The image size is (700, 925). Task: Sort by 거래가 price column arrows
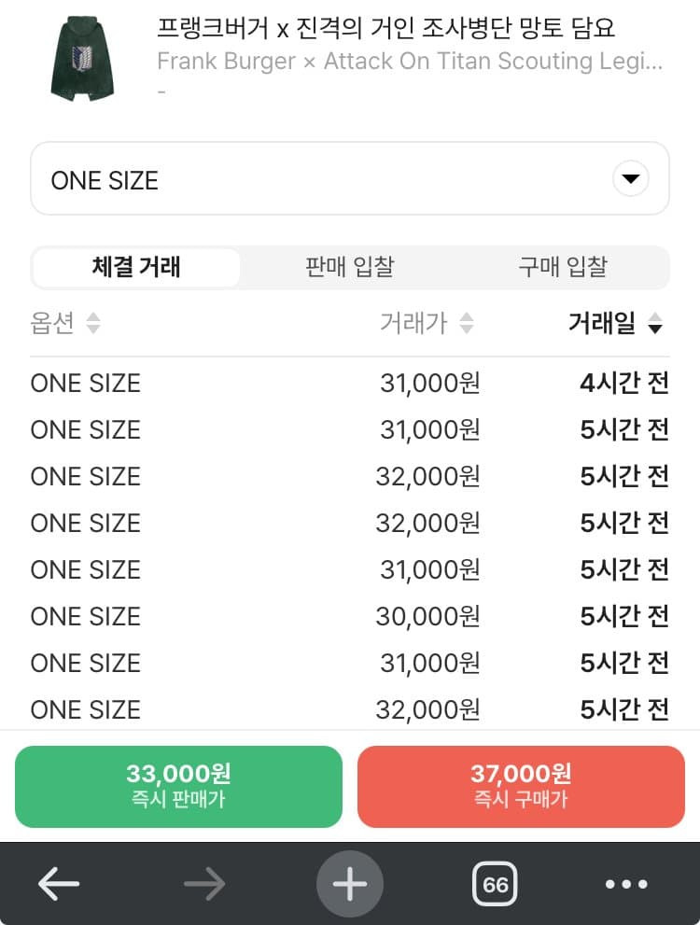pos(467,324)
